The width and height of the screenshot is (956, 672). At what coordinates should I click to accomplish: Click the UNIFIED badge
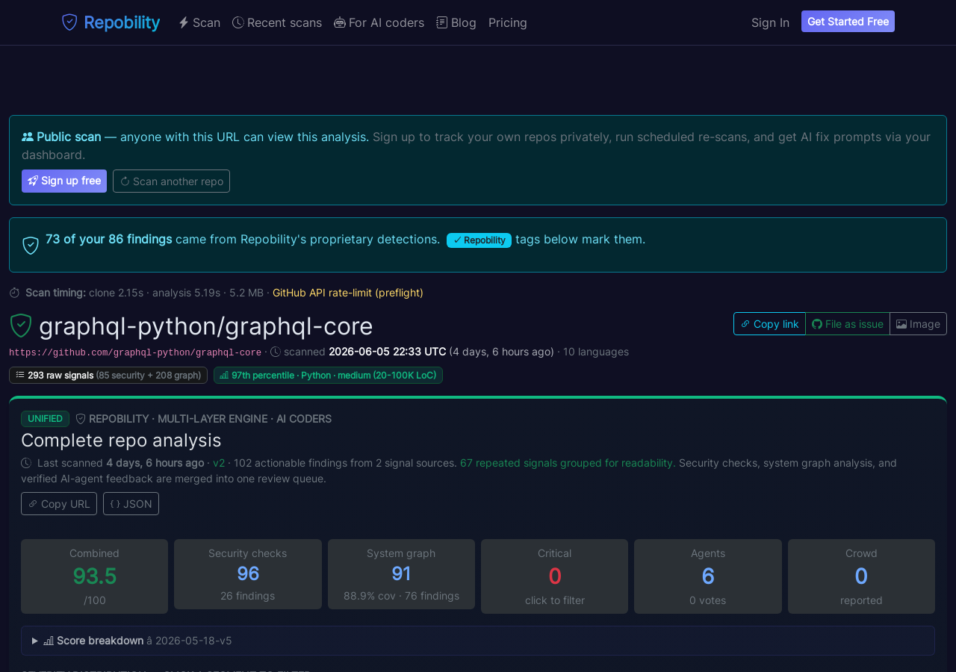point(45,419)
